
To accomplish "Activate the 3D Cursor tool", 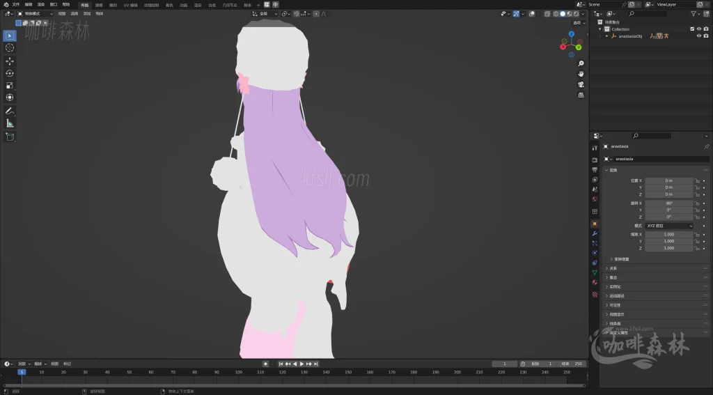I will pyautogui.click(x=10, y=48).
